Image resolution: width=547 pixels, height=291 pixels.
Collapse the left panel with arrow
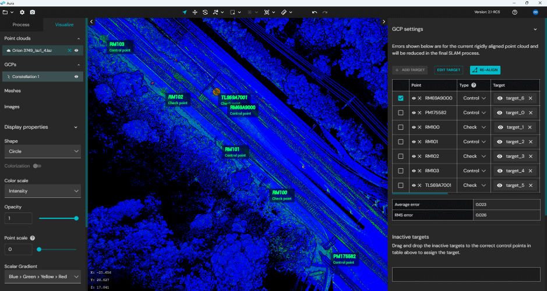coord(91,22)
